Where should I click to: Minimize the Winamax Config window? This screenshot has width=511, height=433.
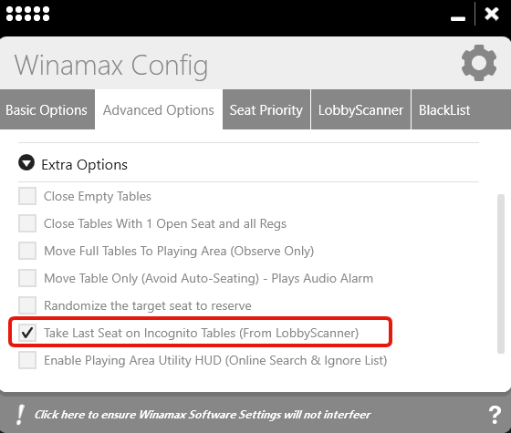(458, 18)
